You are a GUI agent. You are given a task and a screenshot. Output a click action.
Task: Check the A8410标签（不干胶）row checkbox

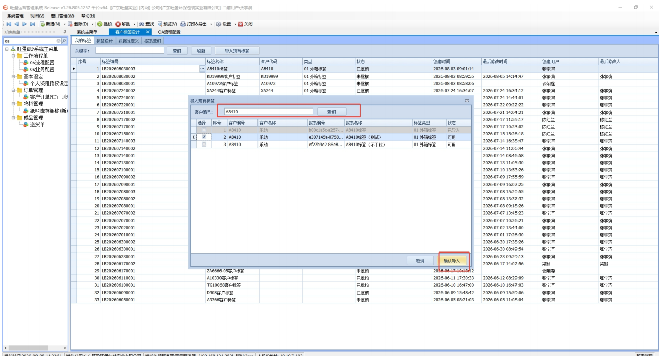coord(204,144)
